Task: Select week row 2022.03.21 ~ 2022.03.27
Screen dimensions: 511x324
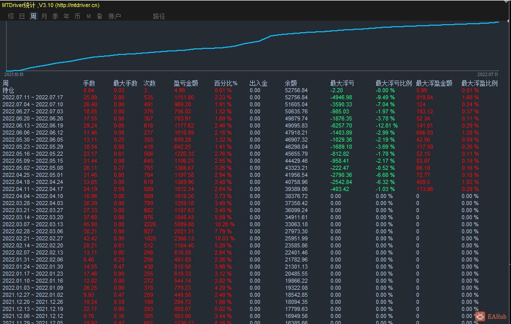Action: pos(33,210)
